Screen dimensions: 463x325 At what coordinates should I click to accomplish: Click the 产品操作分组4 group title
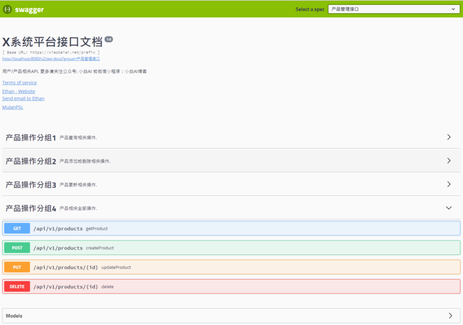coord(31,209)
